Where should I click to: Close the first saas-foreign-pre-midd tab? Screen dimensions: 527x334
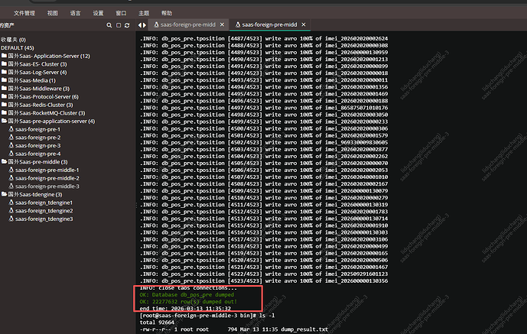223,25
